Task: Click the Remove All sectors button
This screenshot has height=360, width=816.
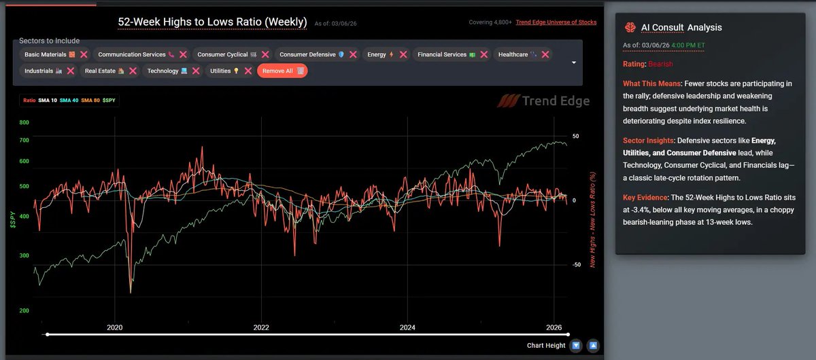Action: tap(282, 71)
